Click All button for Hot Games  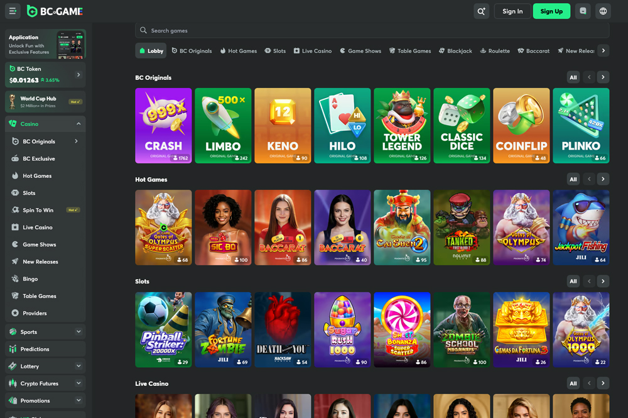[x=573, y=179]
